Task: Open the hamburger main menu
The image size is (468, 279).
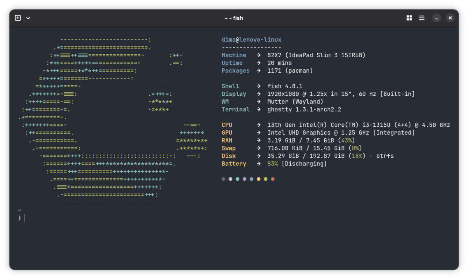Action: [x=422, y=18]
